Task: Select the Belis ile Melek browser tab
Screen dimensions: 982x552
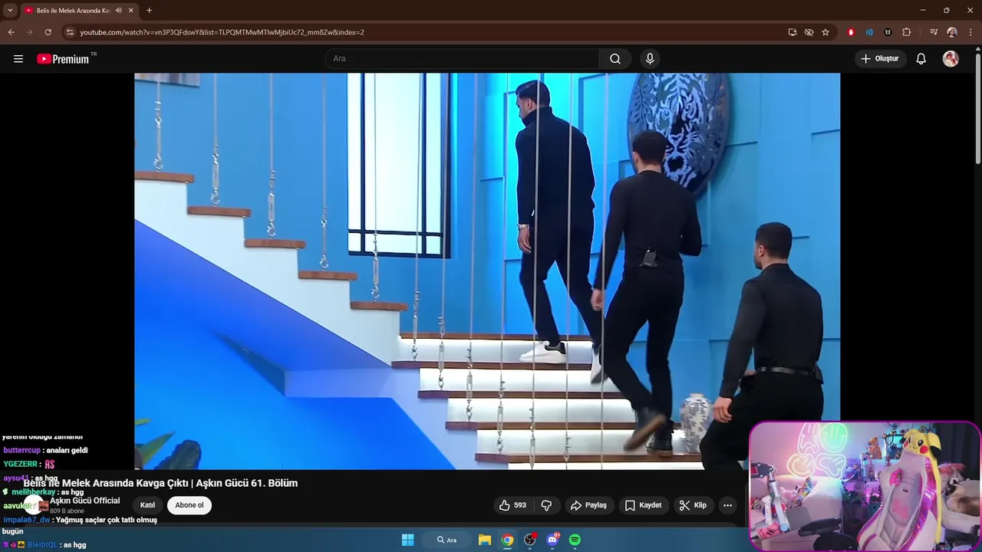Action: [x=79, y=11]
